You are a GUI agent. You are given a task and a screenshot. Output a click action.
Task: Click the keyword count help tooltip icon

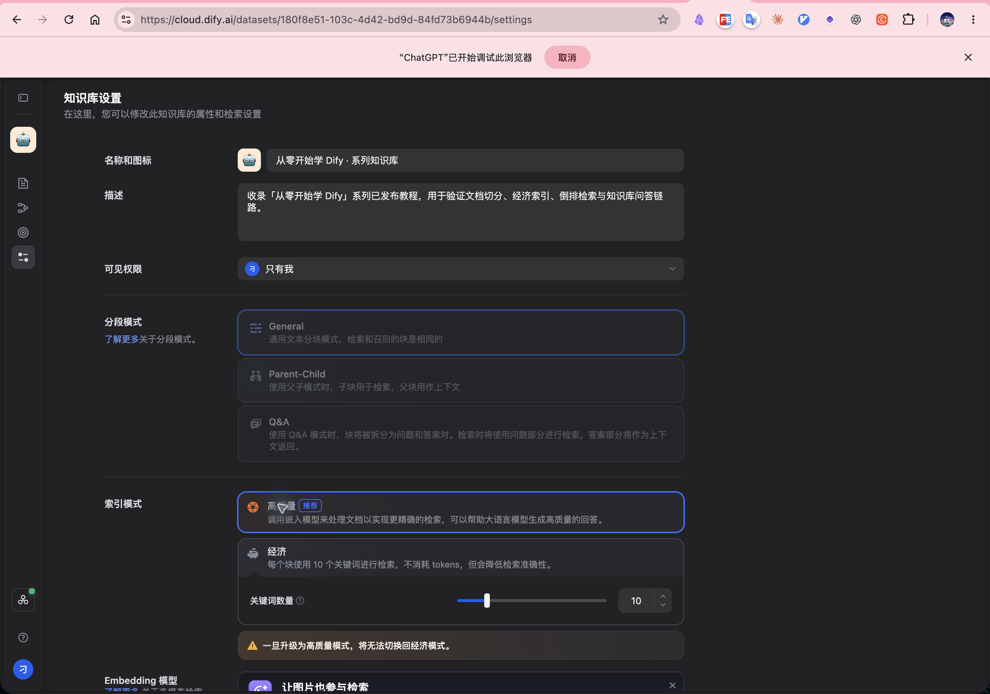[x=300, y=601]
